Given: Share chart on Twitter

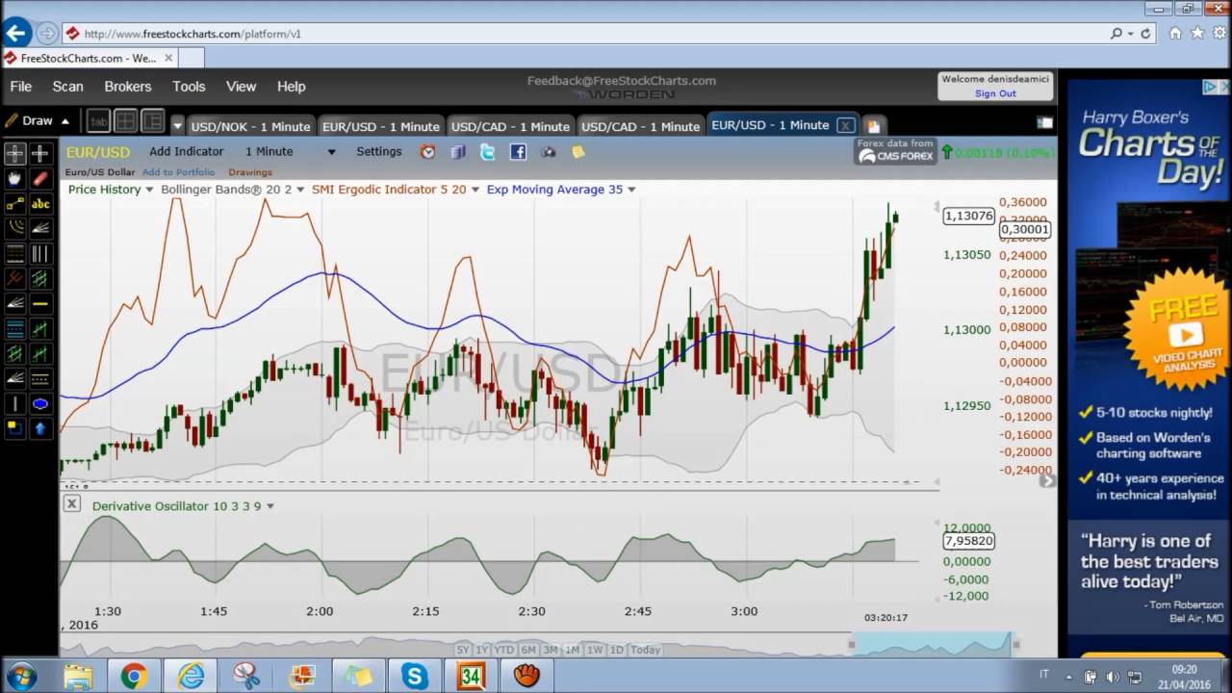Looking at the screenshot, I should click(x=487, y=152).
